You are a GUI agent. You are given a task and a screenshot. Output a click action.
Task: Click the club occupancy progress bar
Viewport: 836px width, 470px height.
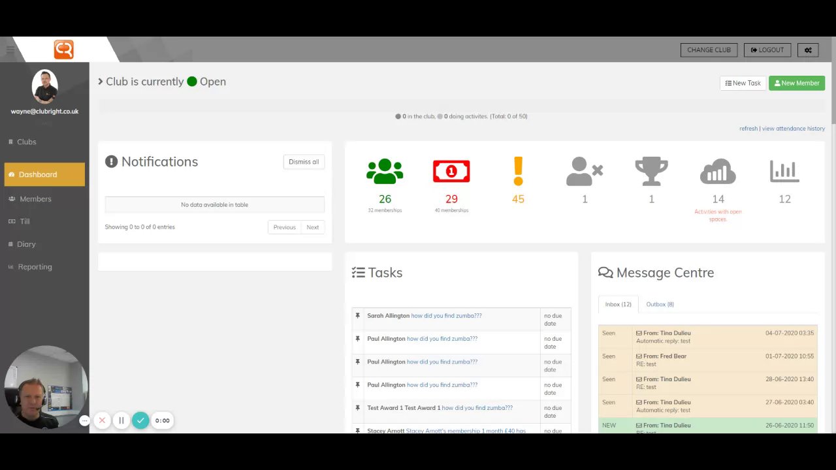pyautogui.click(x=461, y=106)
